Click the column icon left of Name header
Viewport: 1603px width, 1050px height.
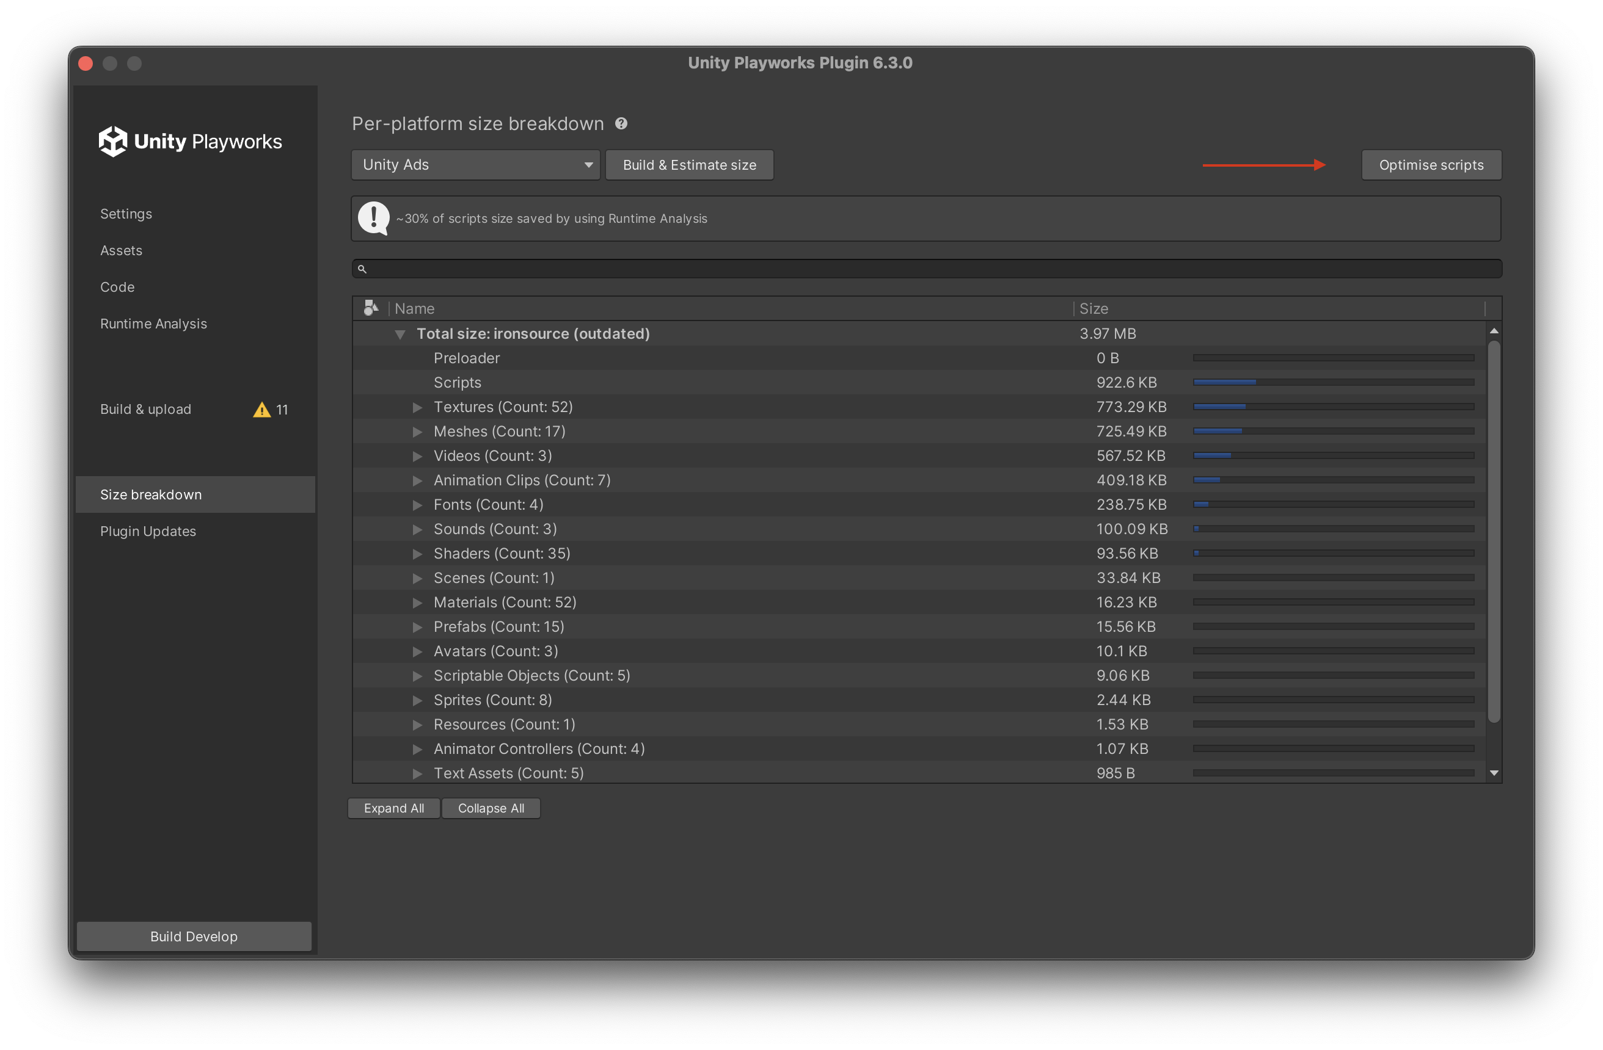[370, 308]
